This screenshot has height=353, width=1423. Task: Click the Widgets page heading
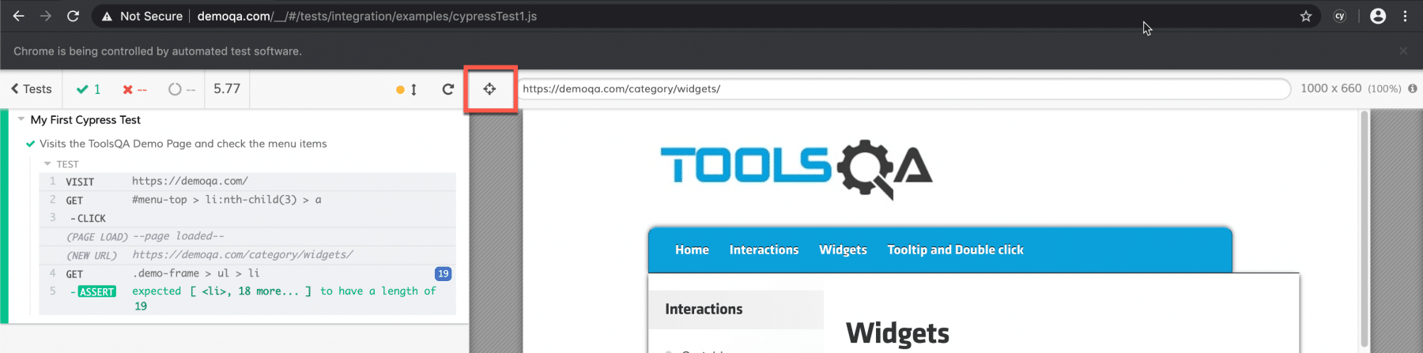(897, 333)
